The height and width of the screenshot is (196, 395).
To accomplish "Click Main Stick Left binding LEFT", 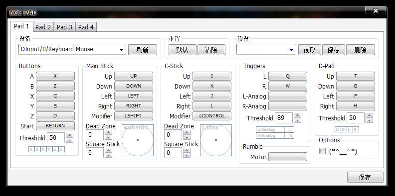I will pyautogui.click(x=134, y=96).
